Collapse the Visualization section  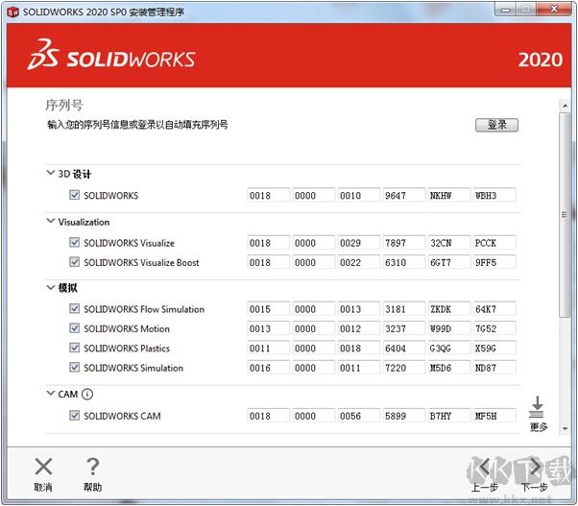51,221
